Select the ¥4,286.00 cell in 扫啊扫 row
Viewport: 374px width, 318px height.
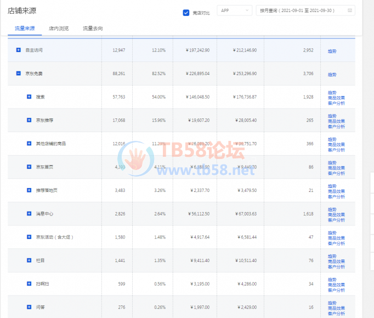click(247, 284)
